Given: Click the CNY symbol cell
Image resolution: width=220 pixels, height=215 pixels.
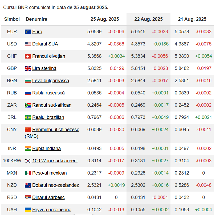Looking at the screenshot, I should pyautogui.click(x=12, y=130).
